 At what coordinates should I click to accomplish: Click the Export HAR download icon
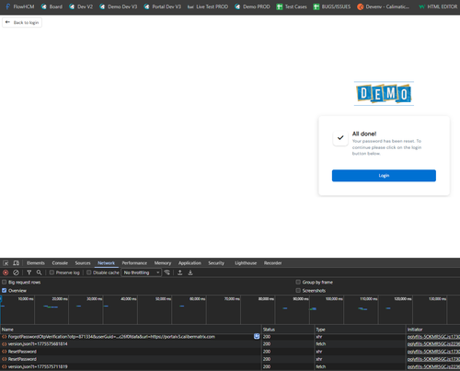point(190,272)
